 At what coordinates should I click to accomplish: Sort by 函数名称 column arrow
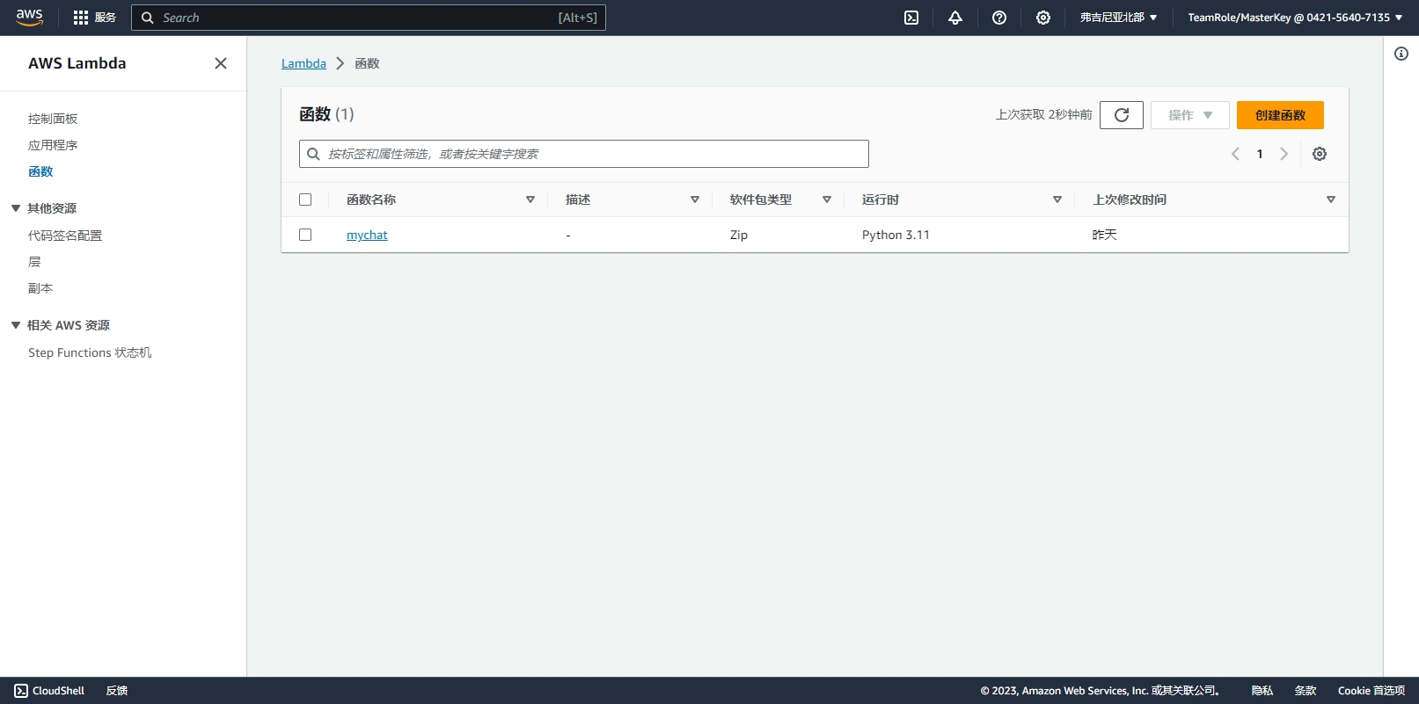pyautogui.click(x=530, y=200)
